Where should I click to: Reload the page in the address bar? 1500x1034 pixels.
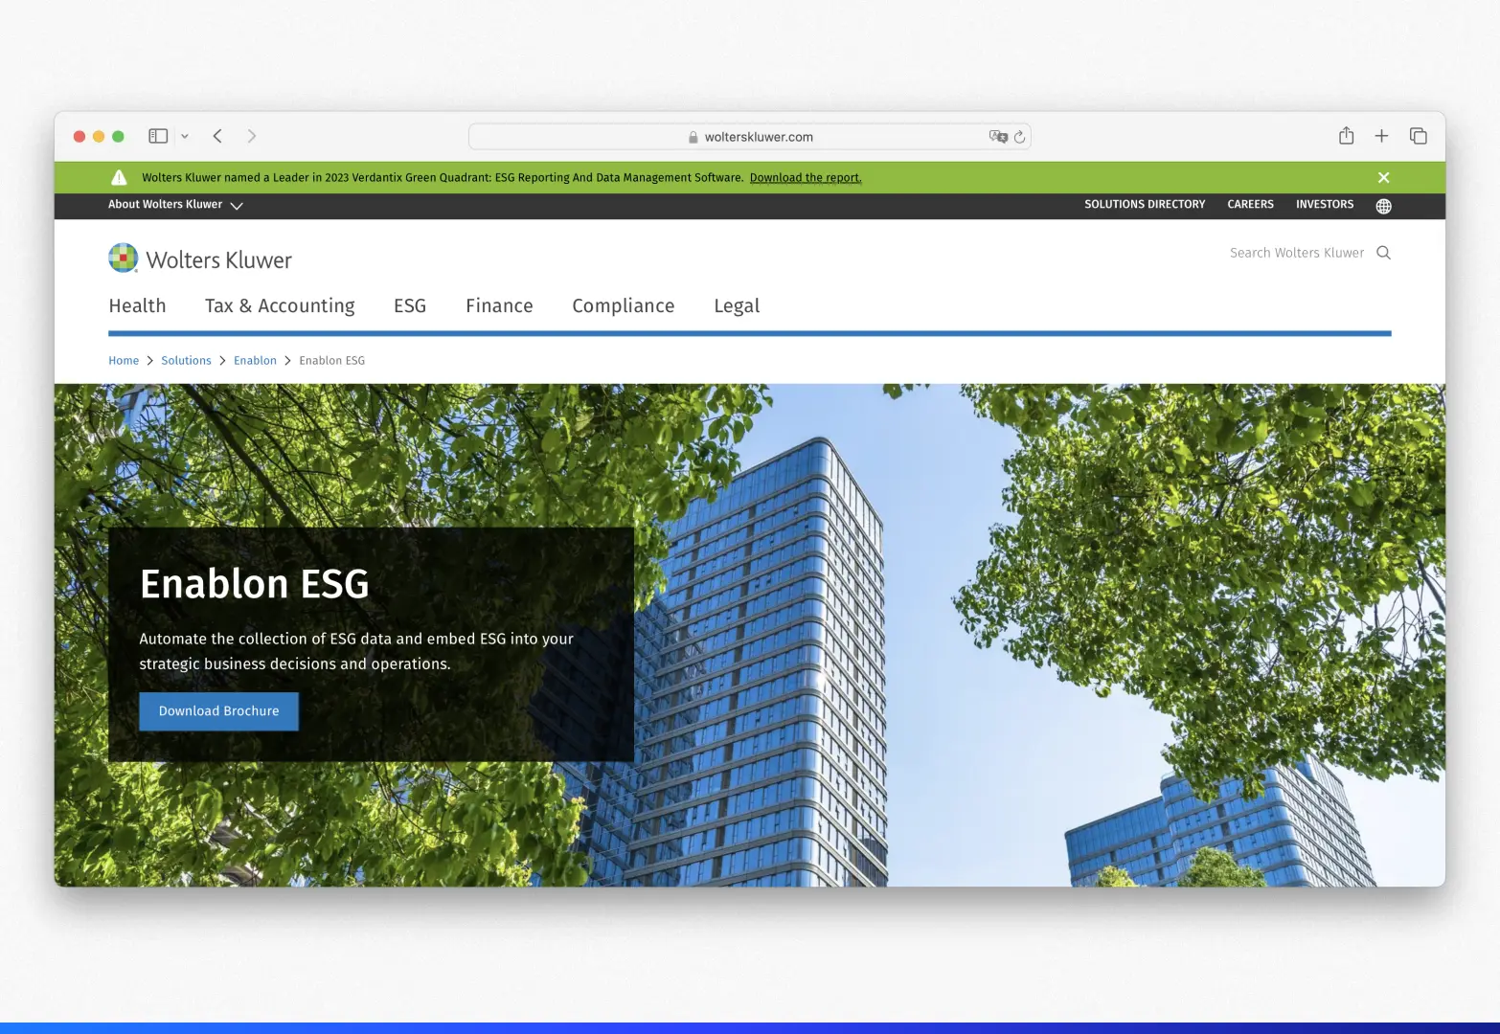tap(1019, 136)
